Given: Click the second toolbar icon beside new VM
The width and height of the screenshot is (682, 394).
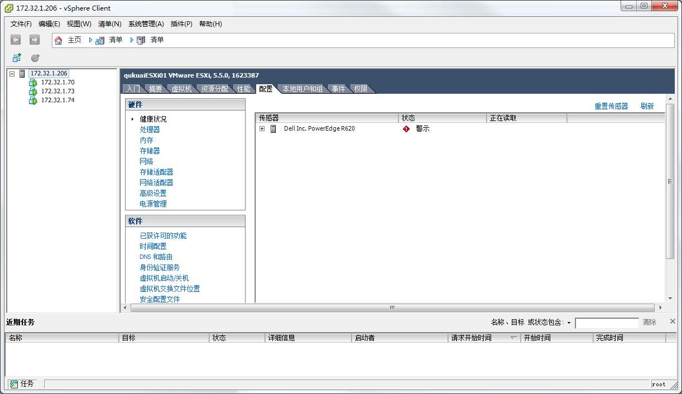Looking at the screenshot, I should click(x=35, y=57).
